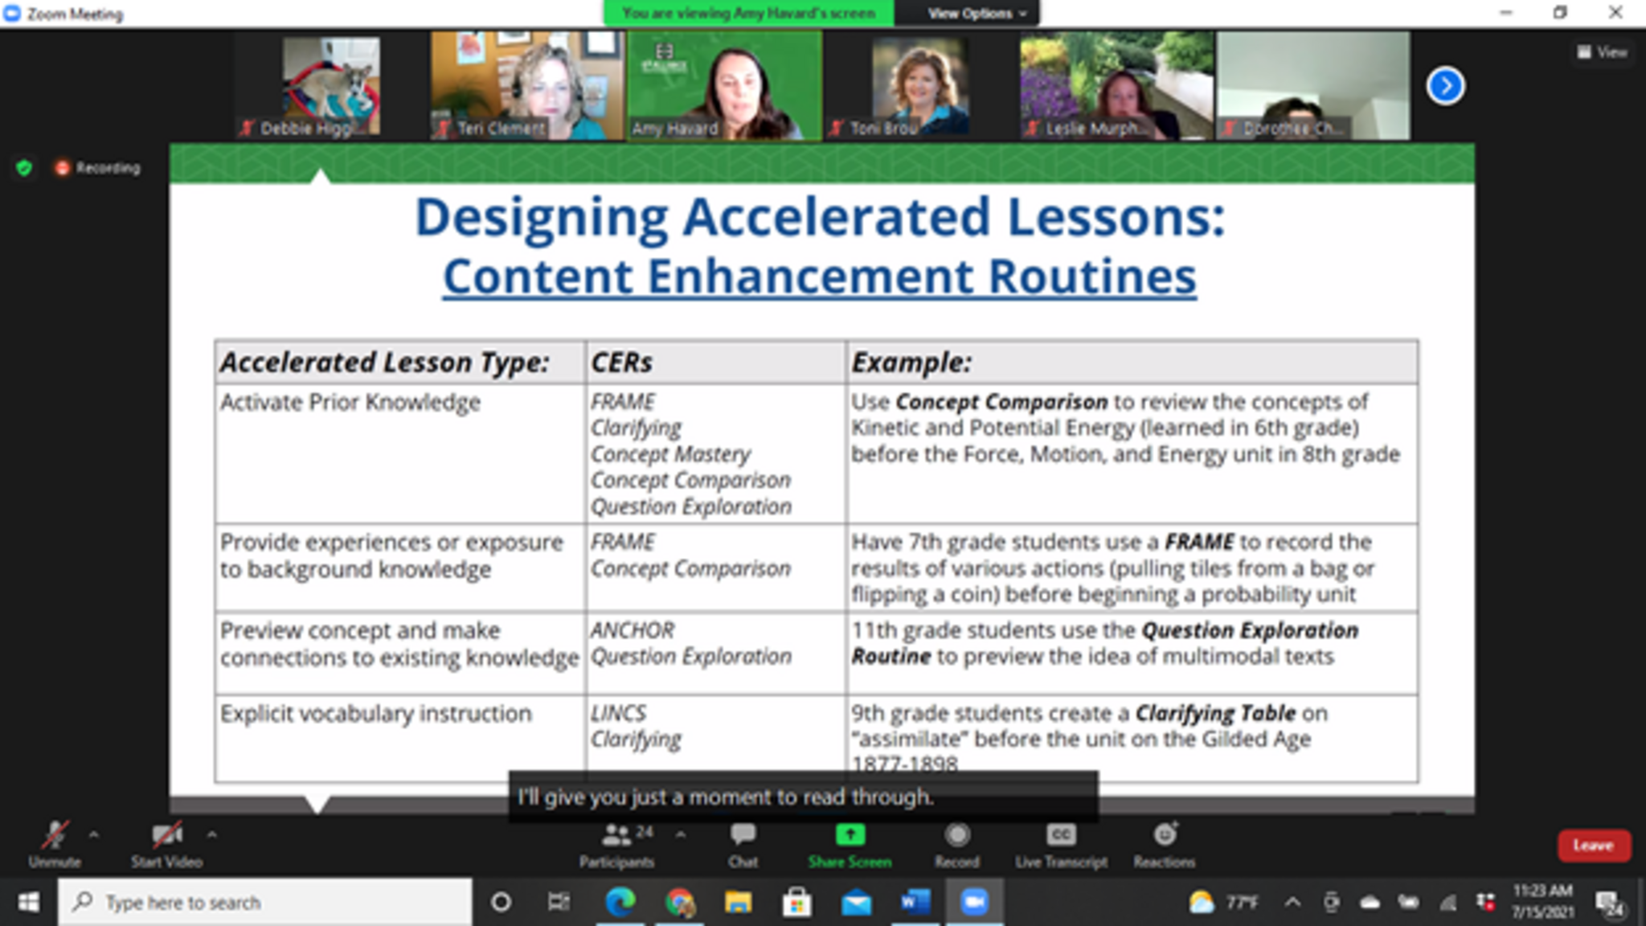This screenshot has height=926, width=1646.
Task: Open the View Options dropdown
Action: [976, 13]
